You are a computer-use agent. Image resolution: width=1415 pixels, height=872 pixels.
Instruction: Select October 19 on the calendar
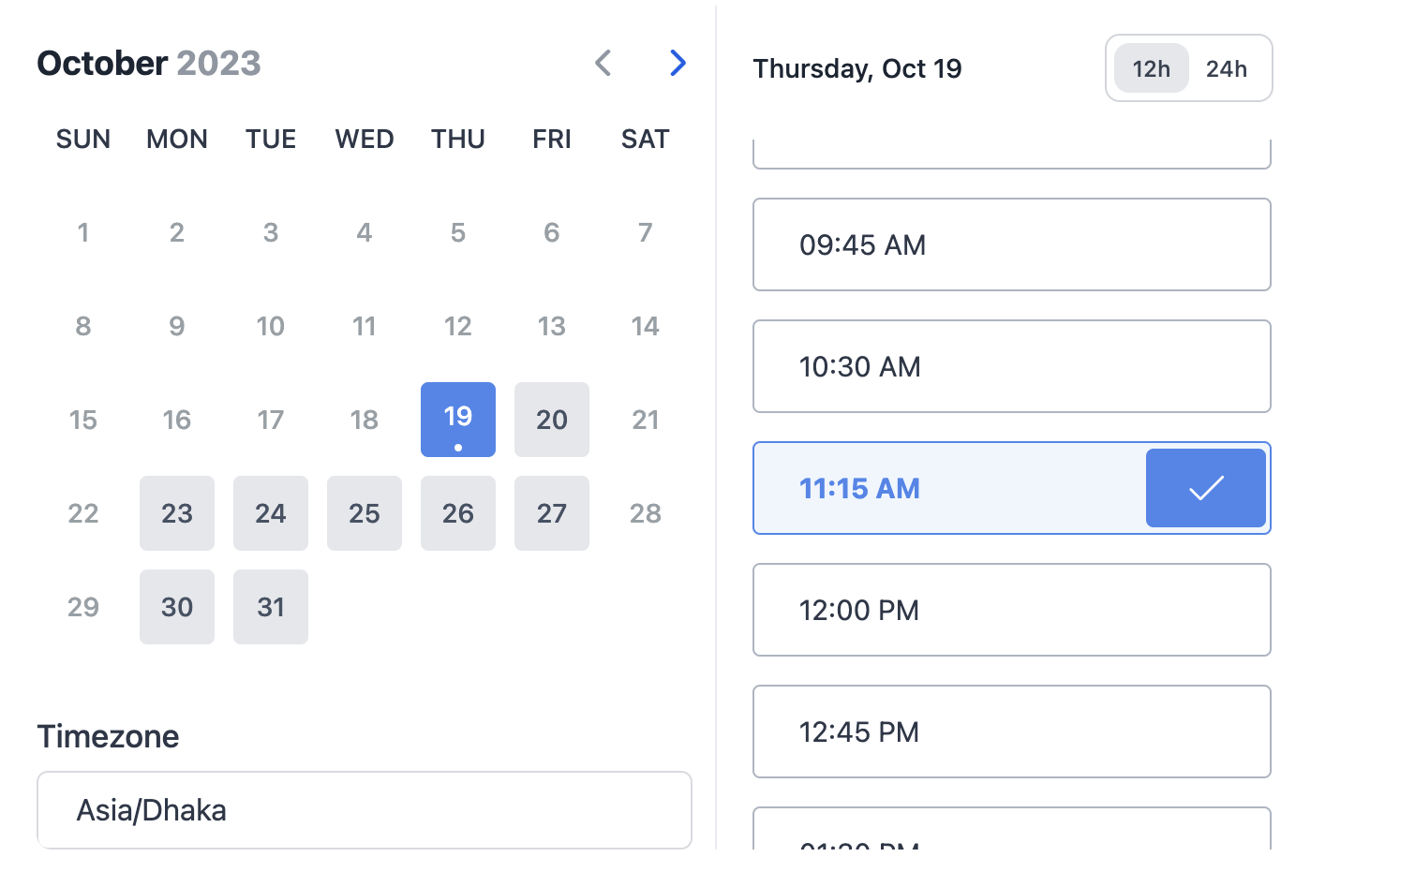458,419
